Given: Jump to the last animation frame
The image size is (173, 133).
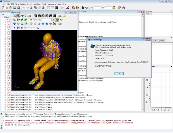Looking at the screenshot, I should click(22, 28).
